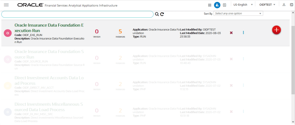Open more options for OIDF_SOURCE_RUN row
Viewport: 295px width, 125px height.
pyautogui.click(x=243, y=59)
